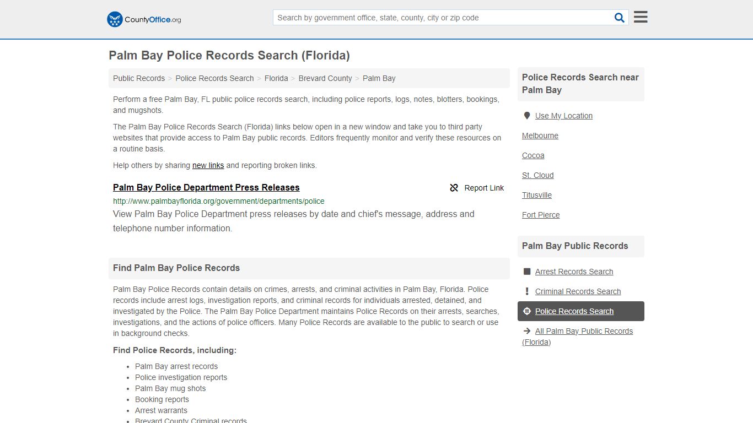The image size is (753, 423).
Task: Open the hamburger menu
Action: point(641,17)
